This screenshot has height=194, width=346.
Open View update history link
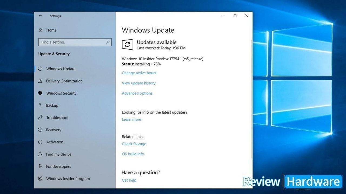(x=138, y=83)
